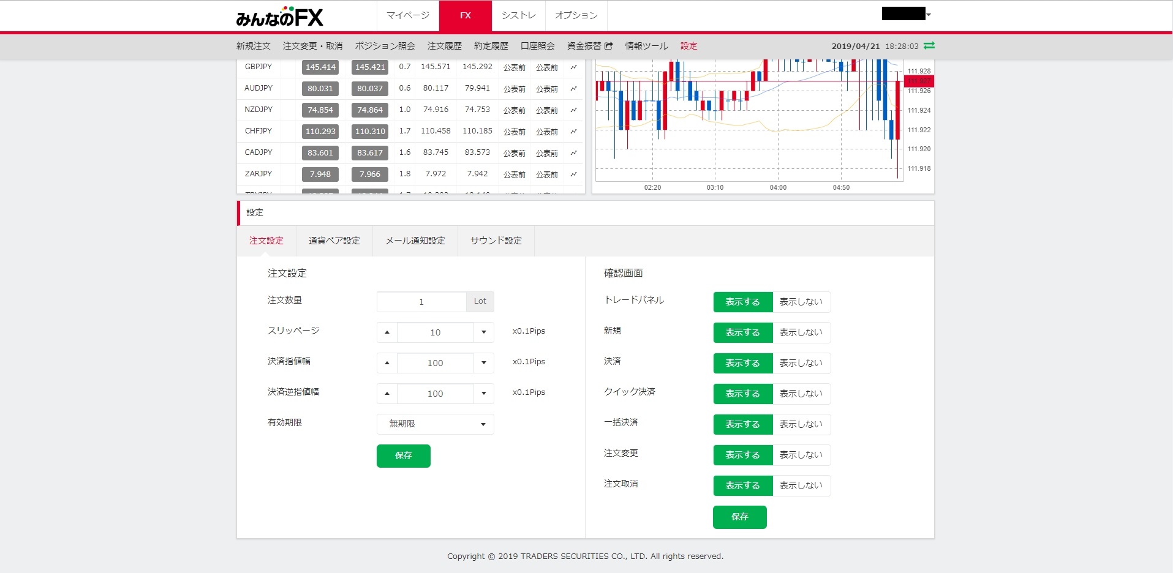Click the 注文数量 Lot input field

[x=421, y=302]
